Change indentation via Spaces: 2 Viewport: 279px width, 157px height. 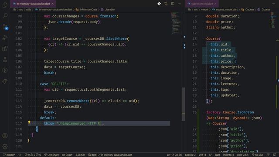pos(190,155)
